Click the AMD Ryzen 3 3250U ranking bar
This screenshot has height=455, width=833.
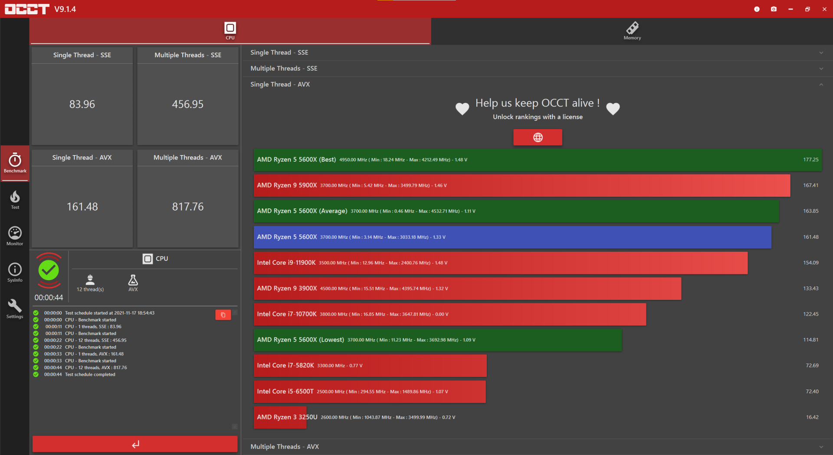click(280, 417)
